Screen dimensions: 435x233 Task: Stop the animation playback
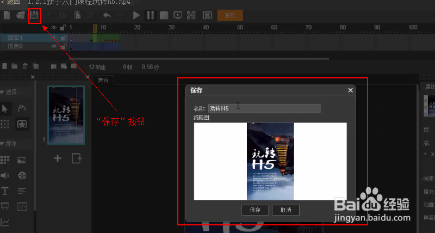164,15
